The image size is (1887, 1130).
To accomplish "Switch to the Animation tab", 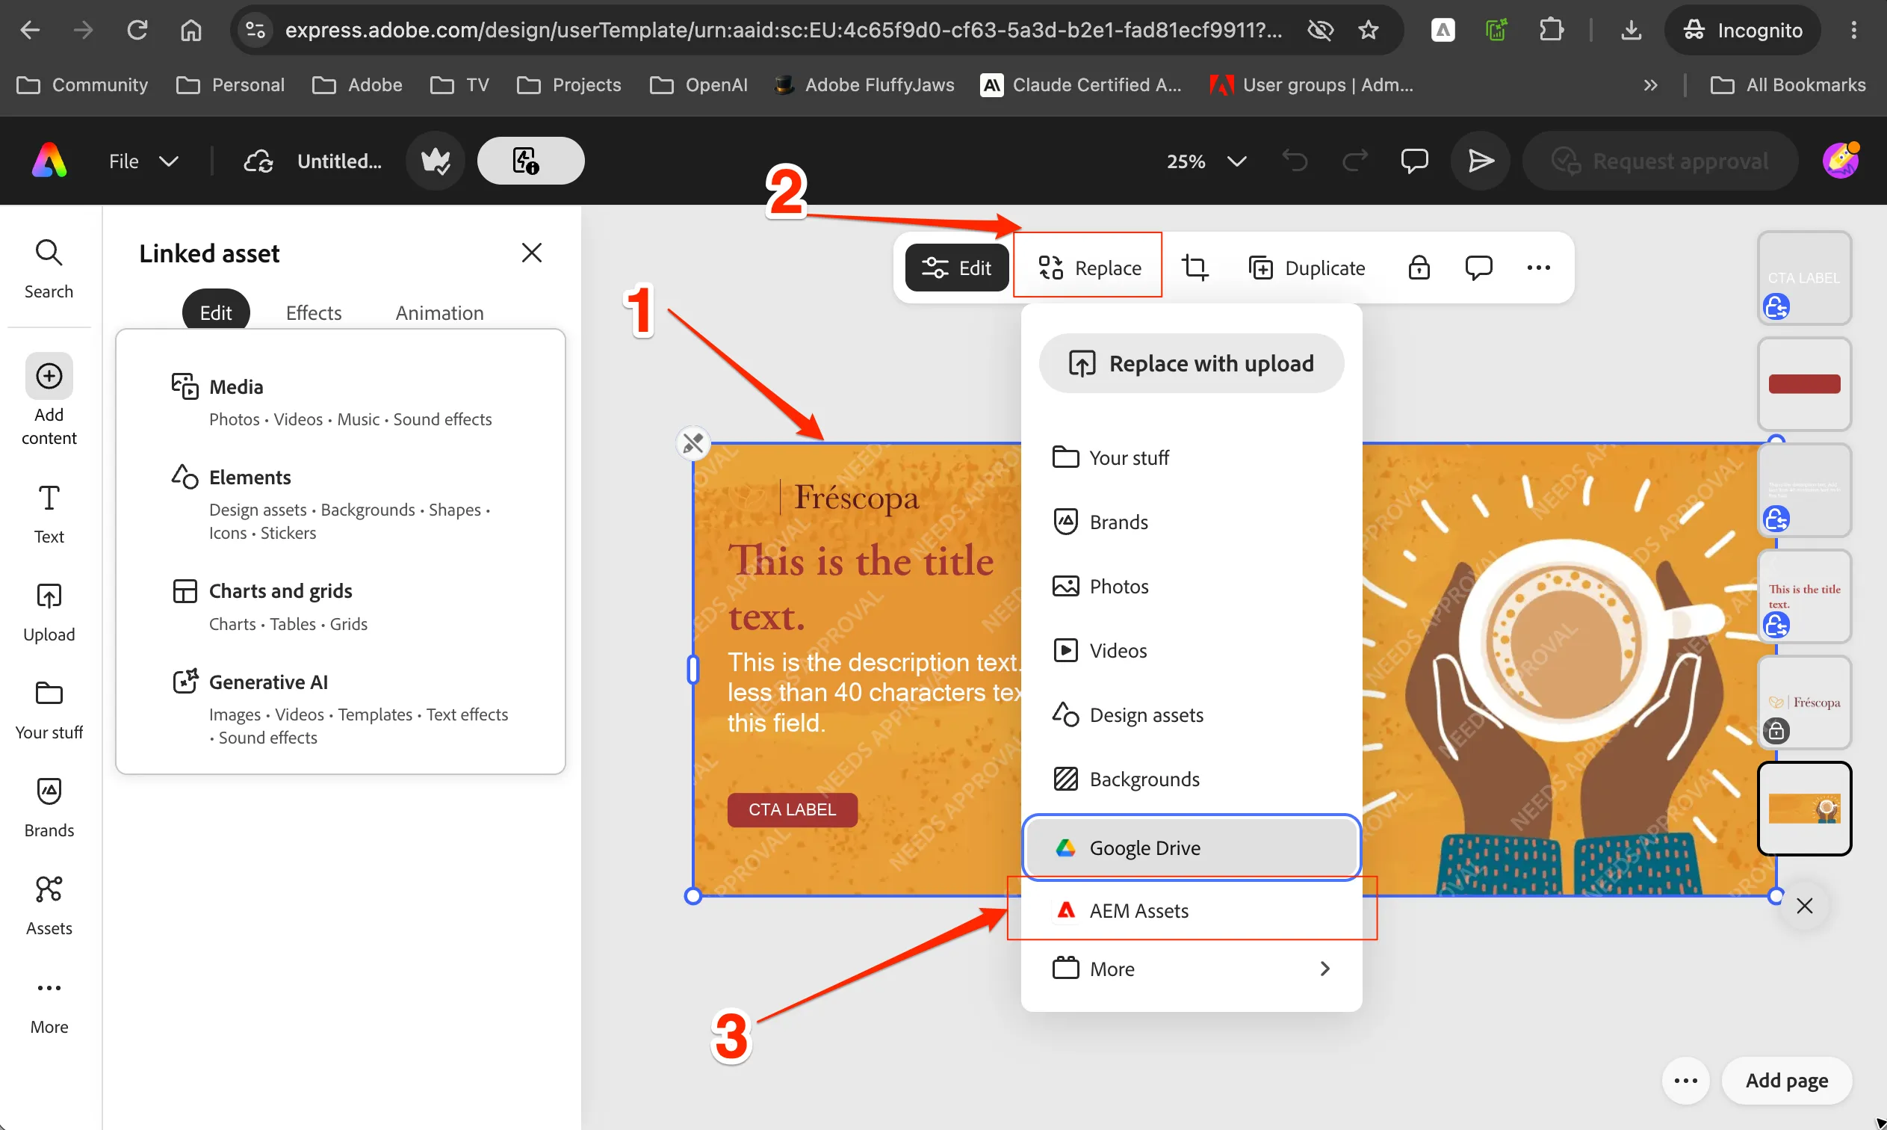I will point(439,312).
